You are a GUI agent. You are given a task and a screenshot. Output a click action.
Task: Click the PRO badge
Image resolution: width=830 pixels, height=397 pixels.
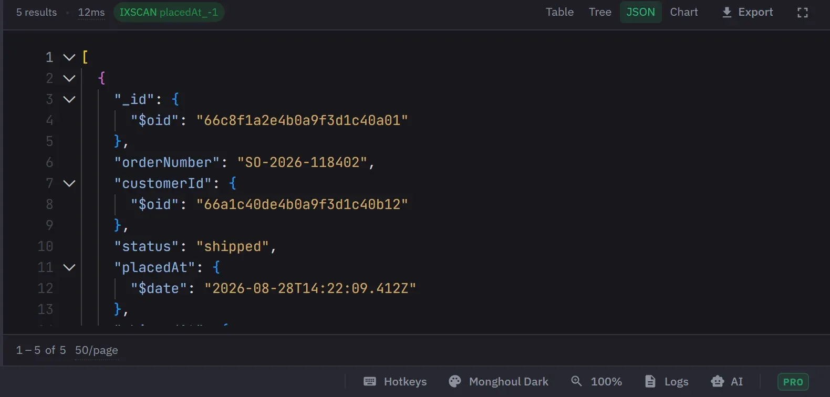tap(793, 382)
